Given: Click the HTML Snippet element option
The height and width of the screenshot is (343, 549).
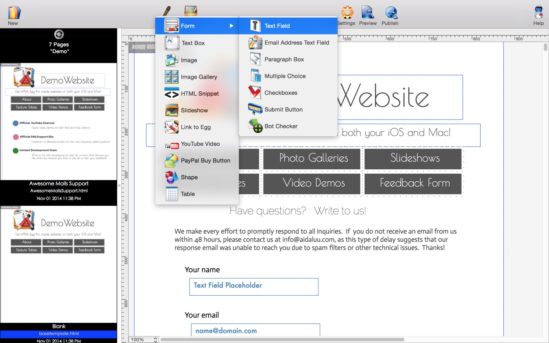Looking at the screenshot, I should (x=200, y=93).
